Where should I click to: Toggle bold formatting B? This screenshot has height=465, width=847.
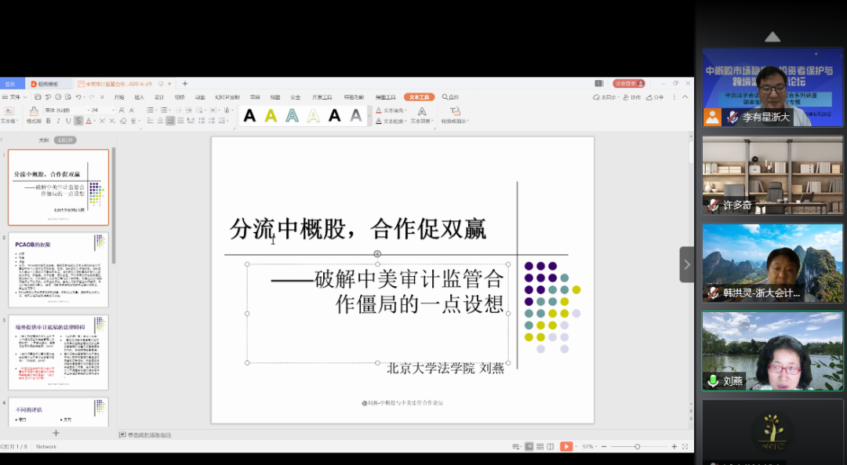coord(48,121)
